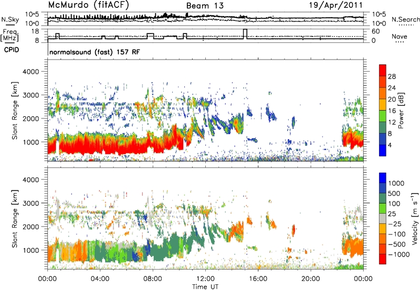This screenshot has height=290, width=420.
Task: Click the 4000 tick on power panel axis
Action: (30, 72)
